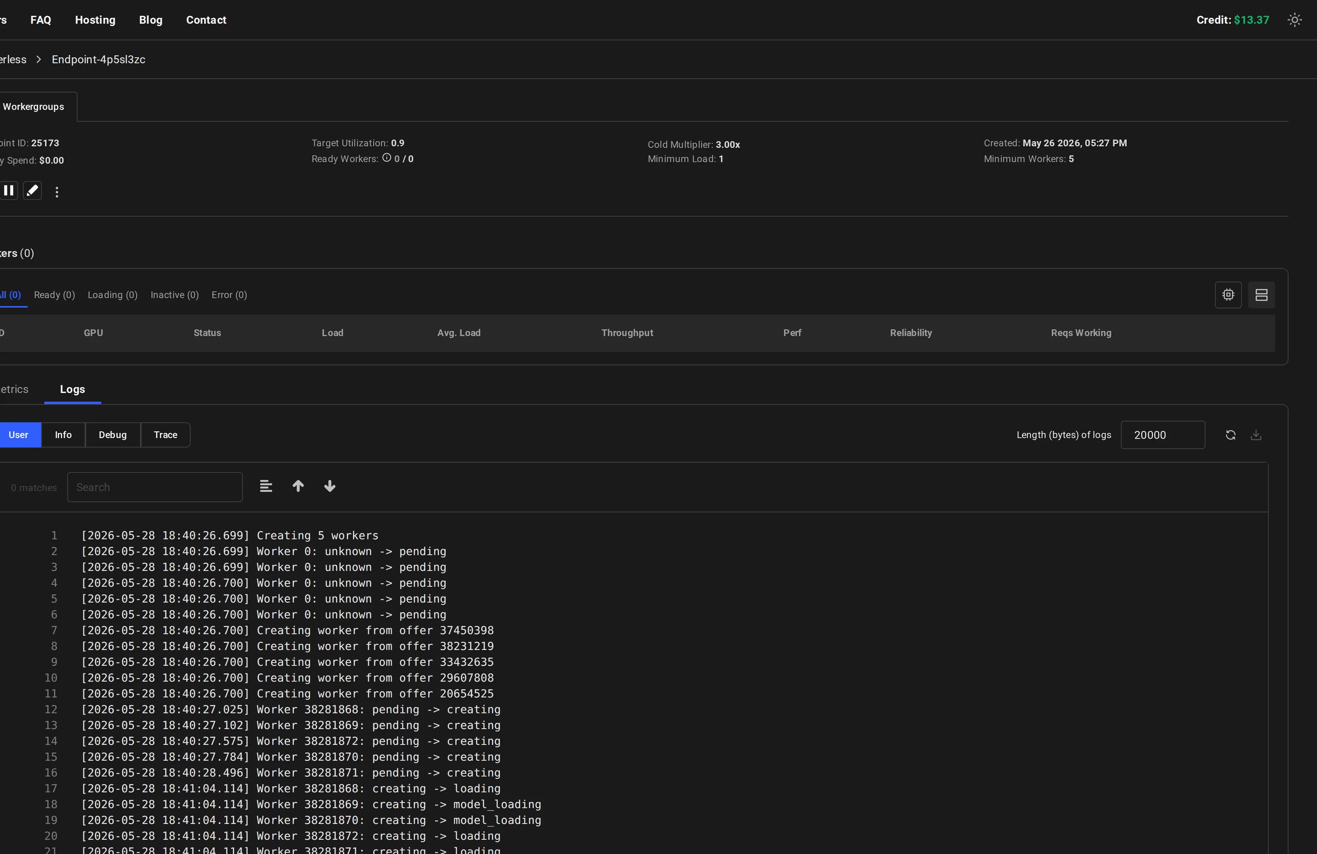Viewport: 1317px width, 854px height.
Task: Jump to next search match down arrow
Action: click(330, 486)
